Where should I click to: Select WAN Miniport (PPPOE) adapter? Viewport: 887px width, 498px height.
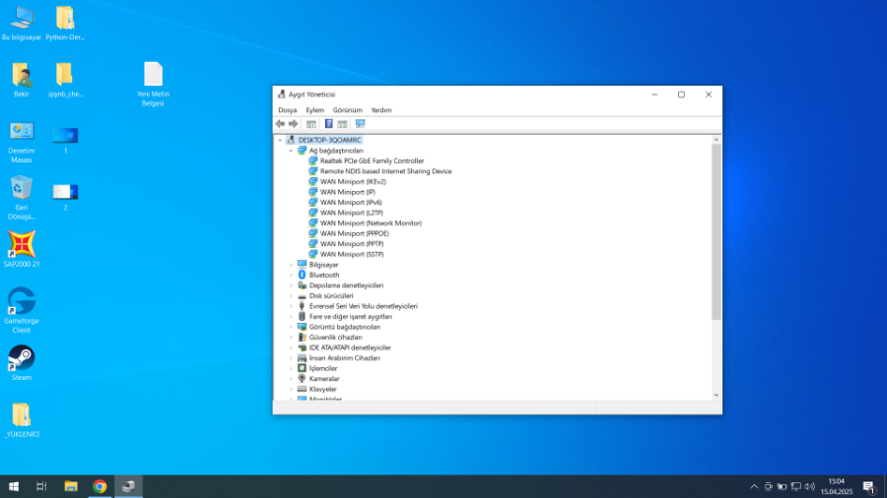[354, 233]
